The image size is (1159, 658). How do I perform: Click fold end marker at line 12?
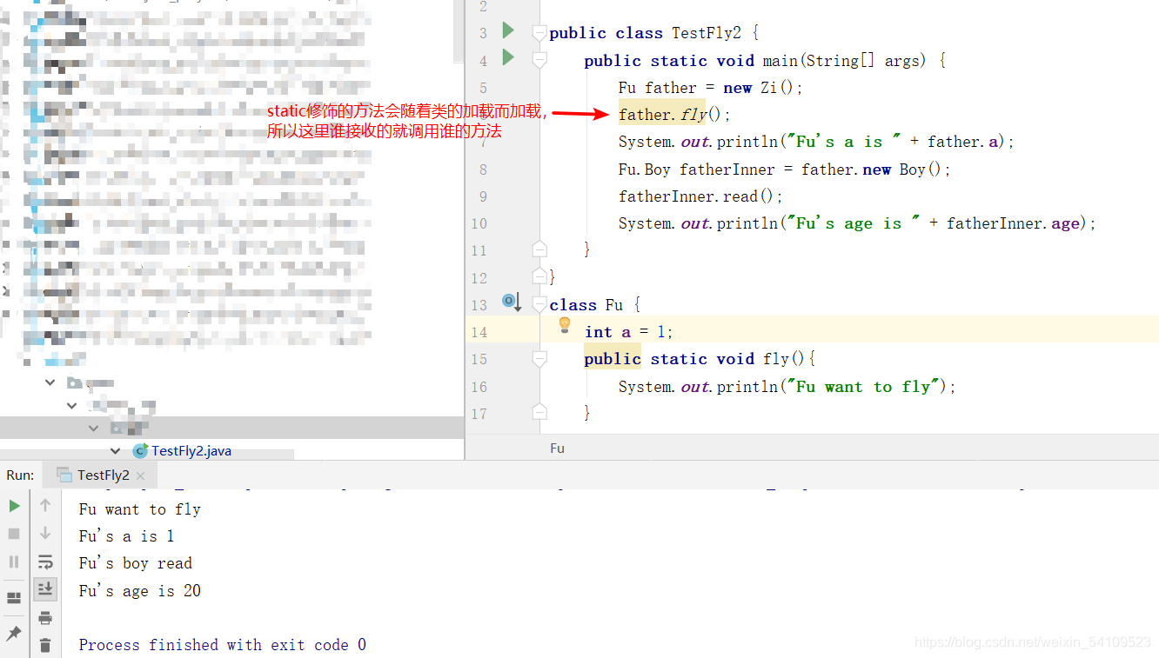pyautogui.click(x=539, y=277)
